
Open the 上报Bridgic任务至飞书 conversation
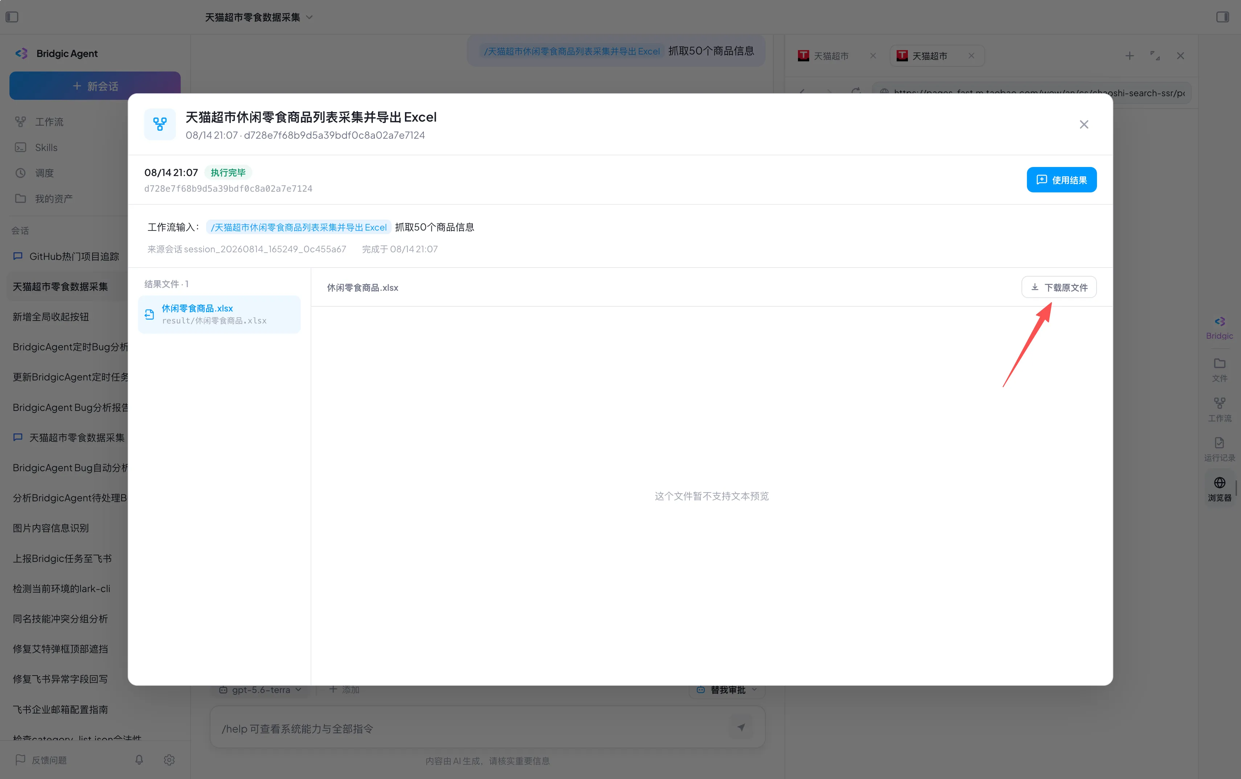62,559
